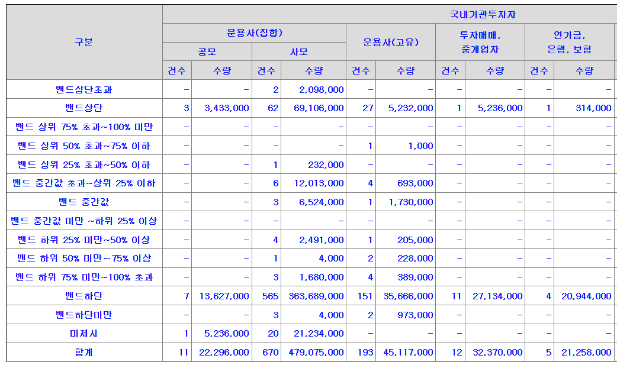Click the count 20 in 미제시 row

[x=273, y=334]
